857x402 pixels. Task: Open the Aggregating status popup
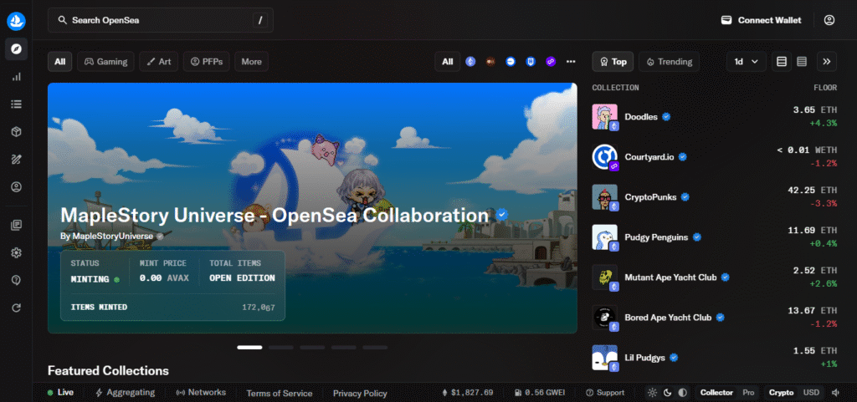126,393
